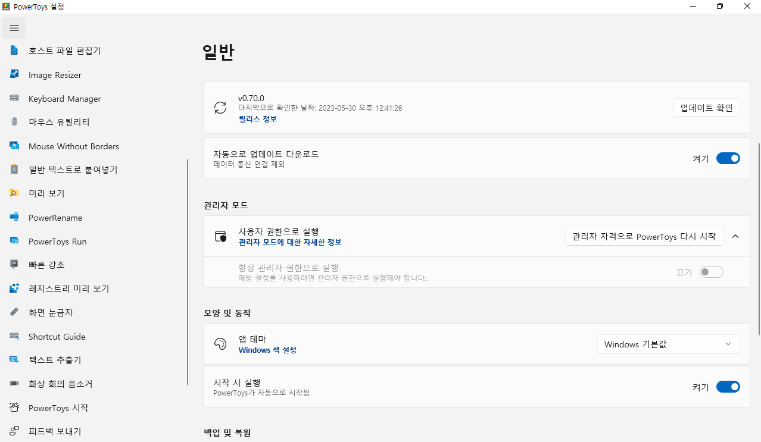Click the palette icon next to 앱 테마
This screenshot has height=442, width=761.
point(220,344)
